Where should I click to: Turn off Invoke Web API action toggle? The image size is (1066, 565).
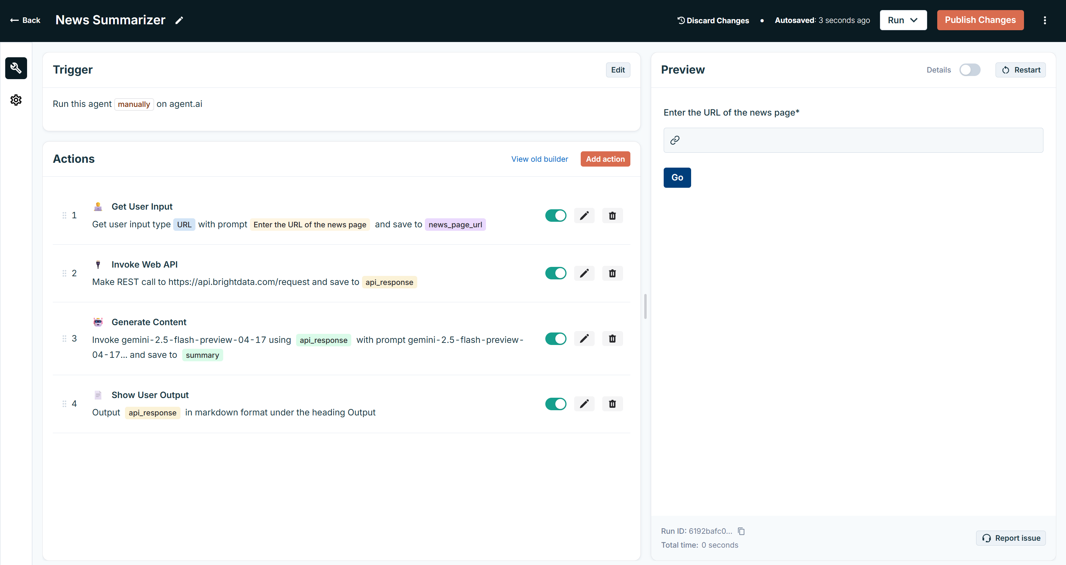[555, 273]
